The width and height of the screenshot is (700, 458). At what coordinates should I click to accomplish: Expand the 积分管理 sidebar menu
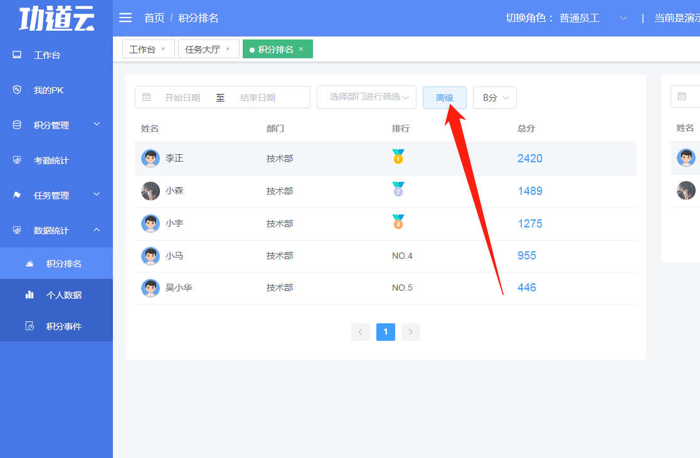coord(56,125)
